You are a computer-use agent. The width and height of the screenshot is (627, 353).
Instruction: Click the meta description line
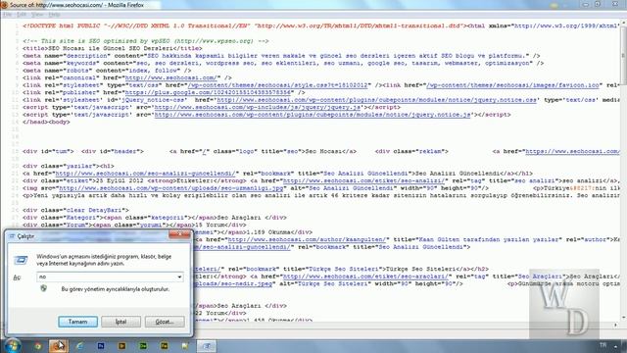pos(281,56)
